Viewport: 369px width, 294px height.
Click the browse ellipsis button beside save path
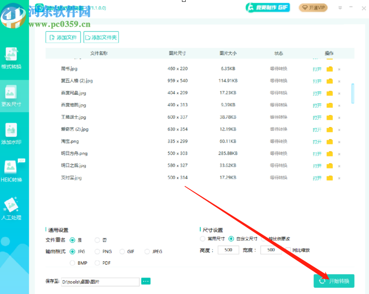[146, 281]
